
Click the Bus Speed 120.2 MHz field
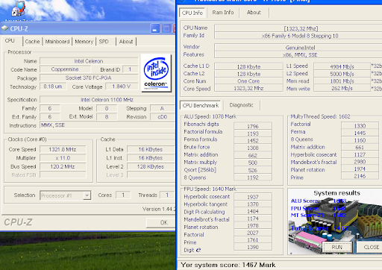(x=63, y=166)
